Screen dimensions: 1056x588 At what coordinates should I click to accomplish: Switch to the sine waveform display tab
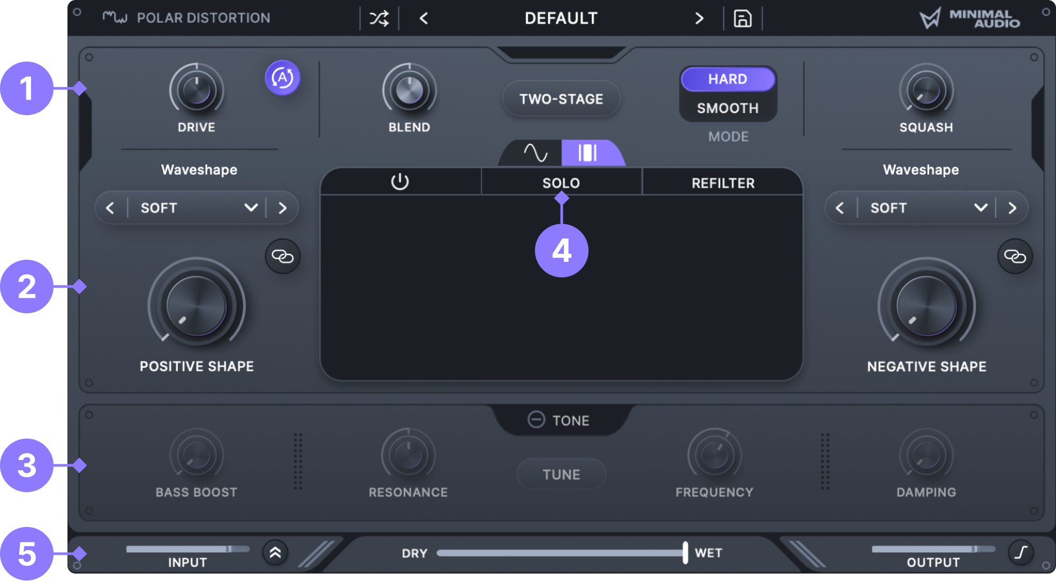pos(534,153)
